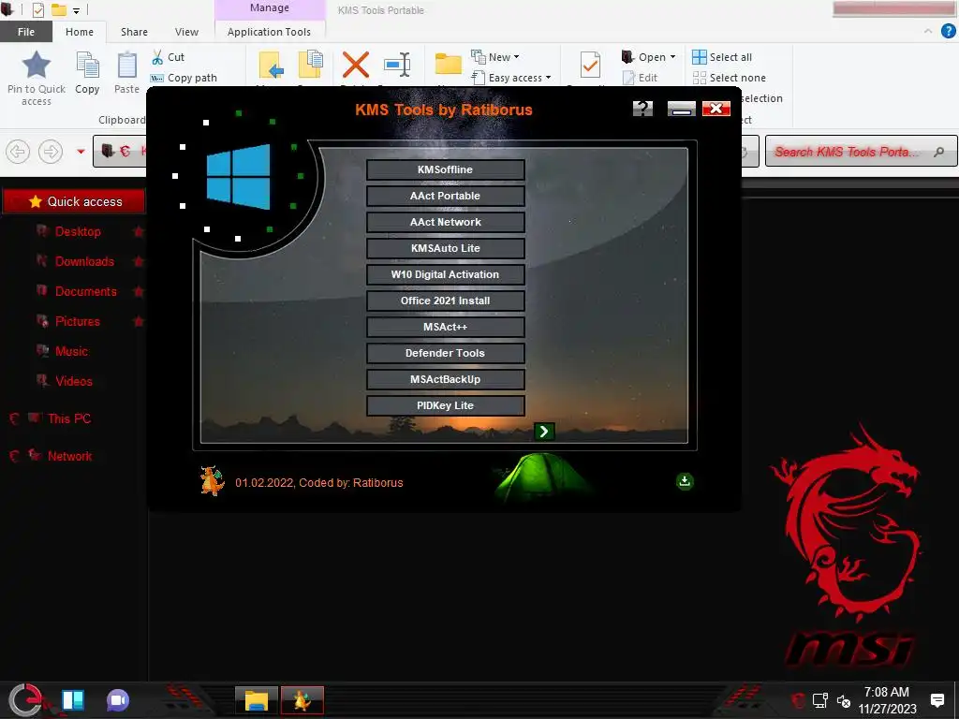This screenshot has height=719, width=959.
Task: Open W10 Digital Activation
Action: tap(445, 275)
